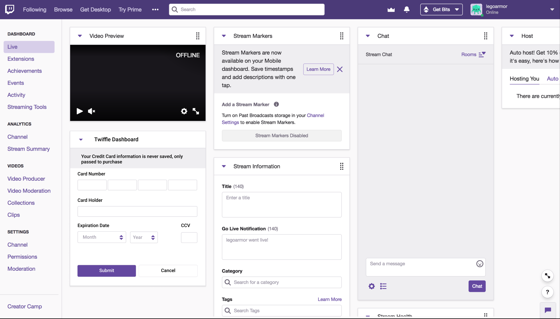Submit the credit card form

(x=107, y=270)
